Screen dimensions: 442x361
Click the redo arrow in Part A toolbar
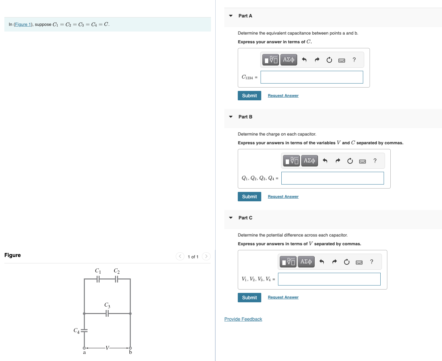317,59
